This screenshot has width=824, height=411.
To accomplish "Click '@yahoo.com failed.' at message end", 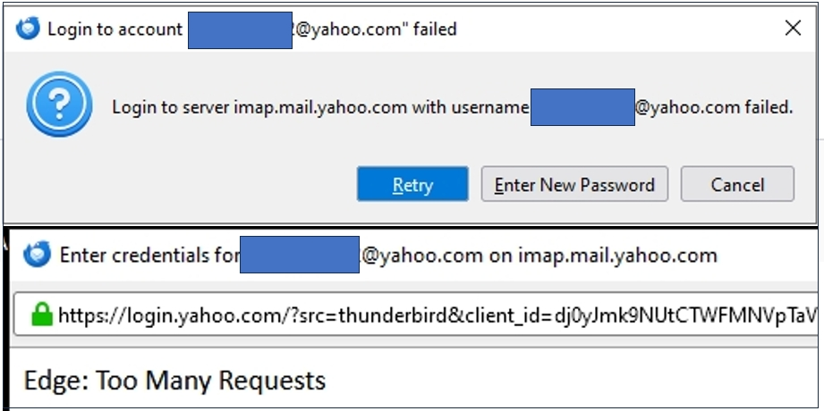I will pos(714,107).
